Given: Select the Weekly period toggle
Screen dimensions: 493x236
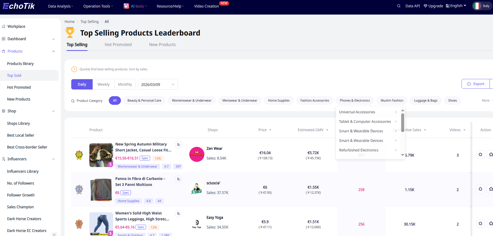Looking at the screenshot, I should tap(103, 84).
